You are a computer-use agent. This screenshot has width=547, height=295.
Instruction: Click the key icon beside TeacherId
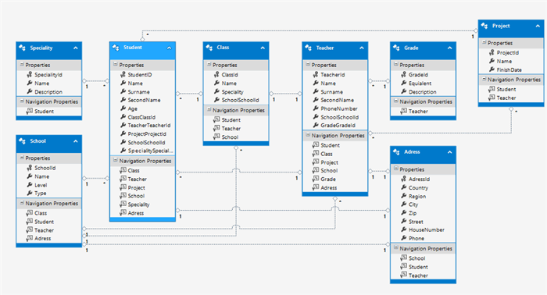[316, 75]
